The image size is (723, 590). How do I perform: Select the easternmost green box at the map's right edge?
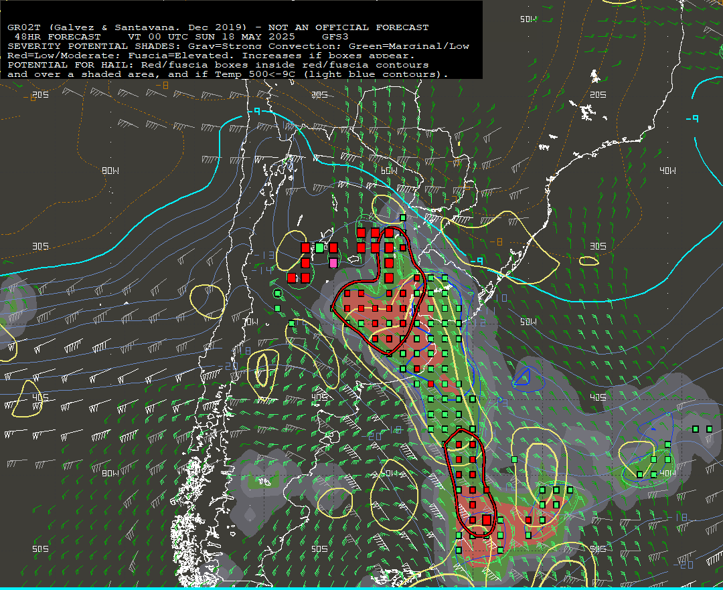point(709,429)
